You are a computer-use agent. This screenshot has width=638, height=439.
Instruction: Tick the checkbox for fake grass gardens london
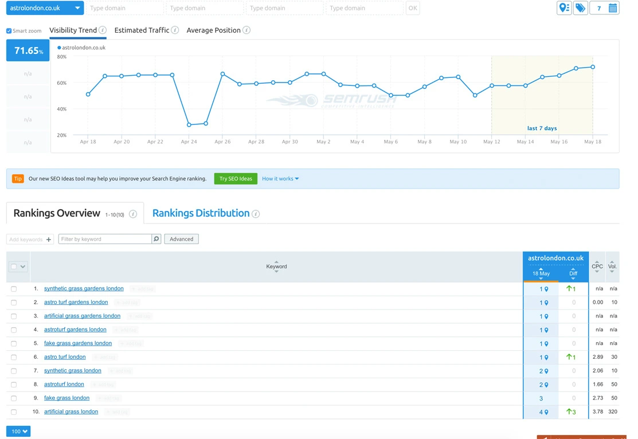click(14, 344)
